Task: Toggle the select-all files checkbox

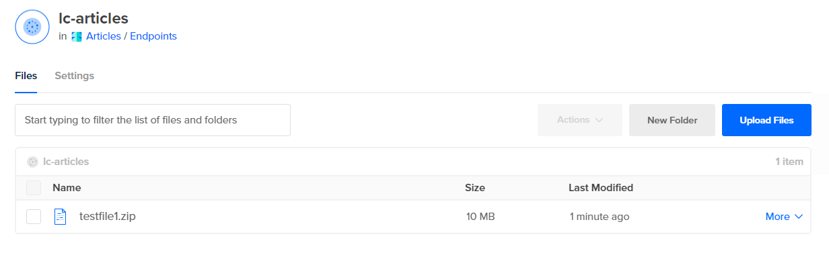Action: 34,188
